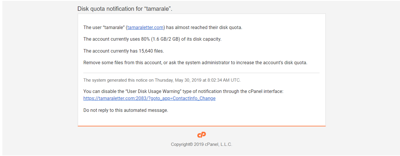Click the disk capacity 80% usage line

[152, 39]
